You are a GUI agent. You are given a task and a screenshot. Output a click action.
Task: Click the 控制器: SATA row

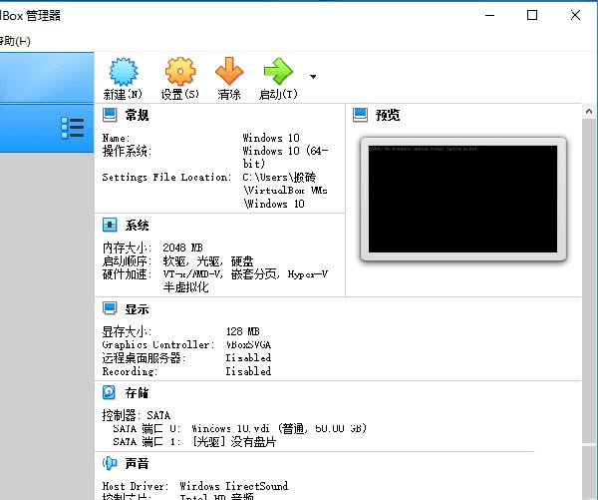tap(137, 415)
